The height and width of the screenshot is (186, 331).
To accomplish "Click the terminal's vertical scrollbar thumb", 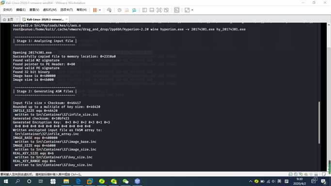I will 319,123.
